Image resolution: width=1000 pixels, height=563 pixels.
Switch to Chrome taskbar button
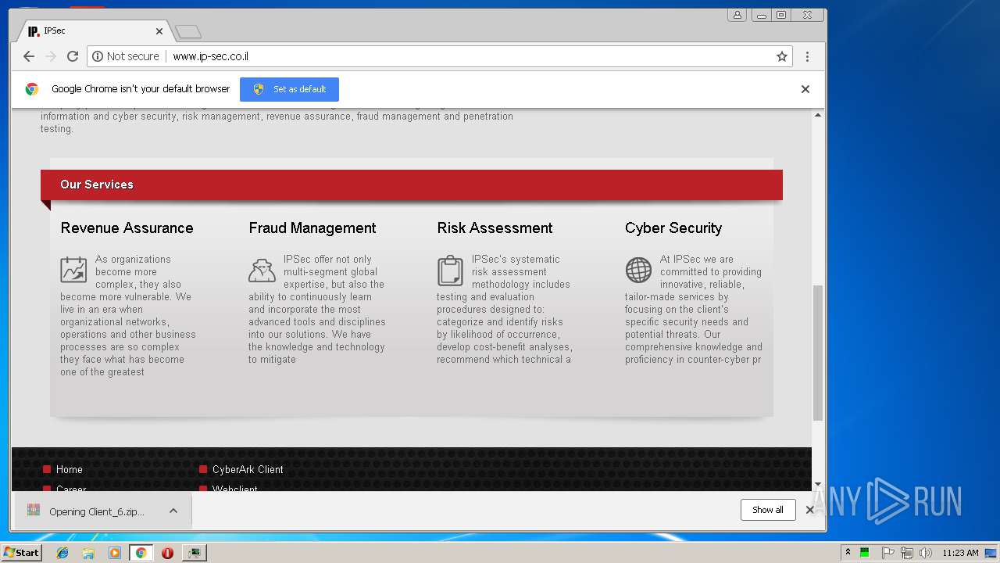[x=141, y=553]
